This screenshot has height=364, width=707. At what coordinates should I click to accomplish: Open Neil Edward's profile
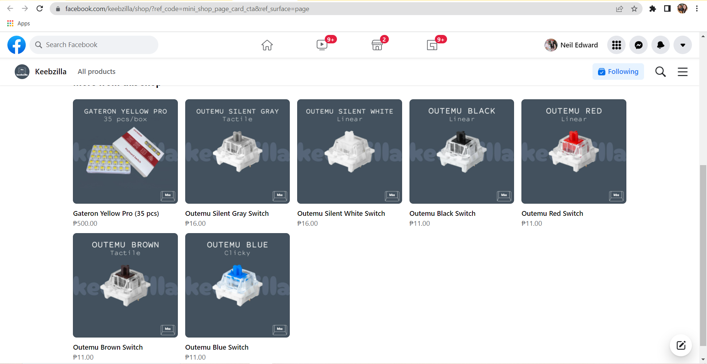point(571,45)
